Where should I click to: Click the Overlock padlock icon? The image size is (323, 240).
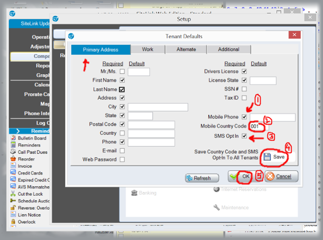coord(13,222)
